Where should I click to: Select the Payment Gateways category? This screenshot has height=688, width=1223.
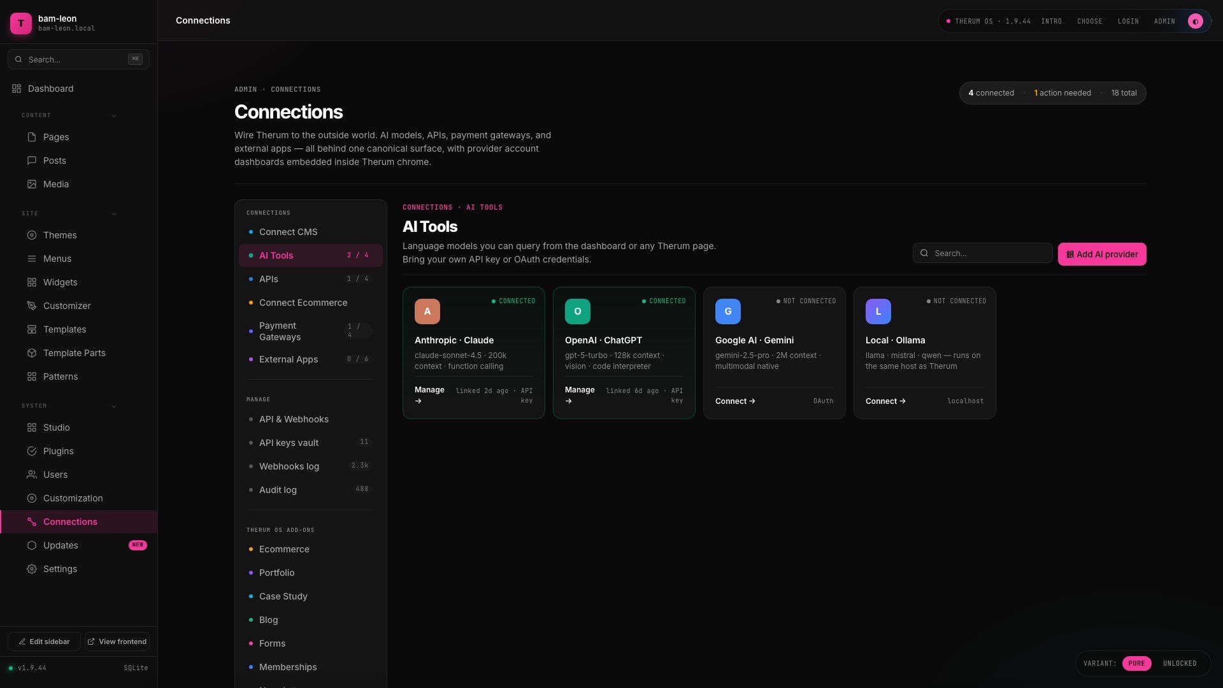(x=311, y=331)
